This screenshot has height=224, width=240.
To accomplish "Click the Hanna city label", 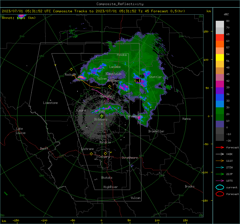I will coord(186,119).
